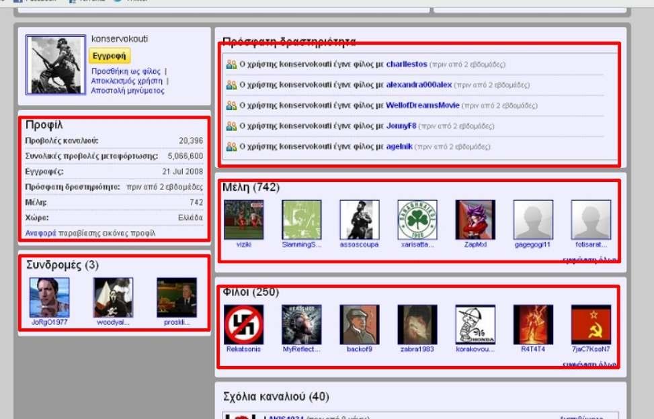The height and width of the screenshot is (419, 654).
Task: Click the Ελλάδα country value
Action: click(x=191, y=218)
